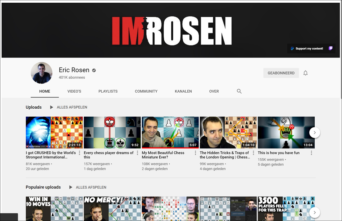The width and height of the screenshot is (342, 221).
Task: Open title 'My Most Beautiful Chess Miniature Ever?'
Action: (163, 155)
